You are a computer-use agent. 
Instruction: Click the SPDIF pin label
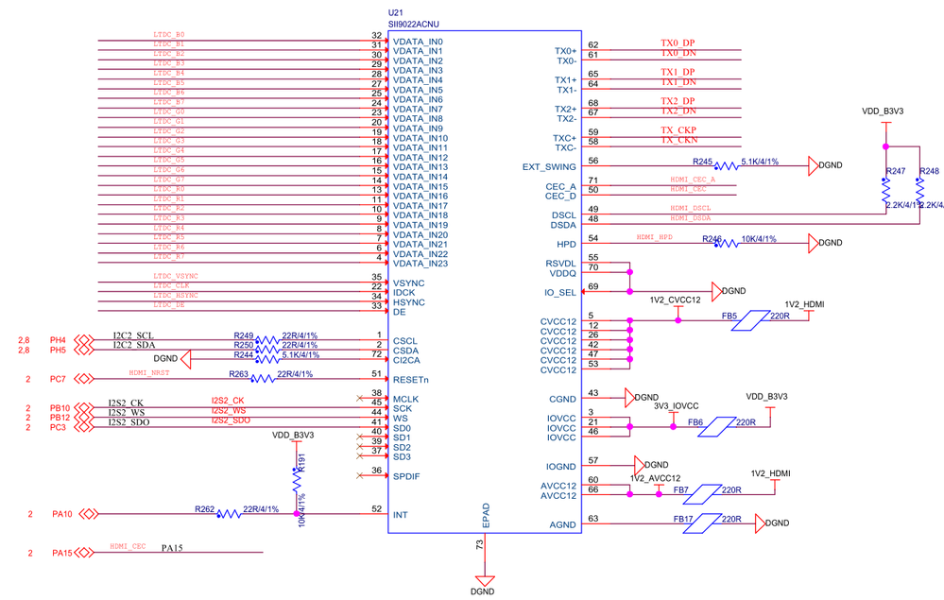(x=406, y=476)
